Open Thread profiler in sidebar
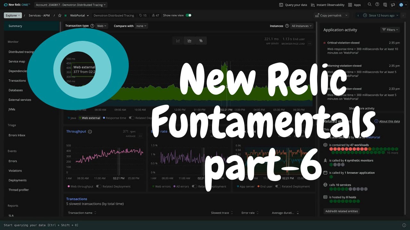The height and width of the screenshot is (230, 410). [19, 190]
